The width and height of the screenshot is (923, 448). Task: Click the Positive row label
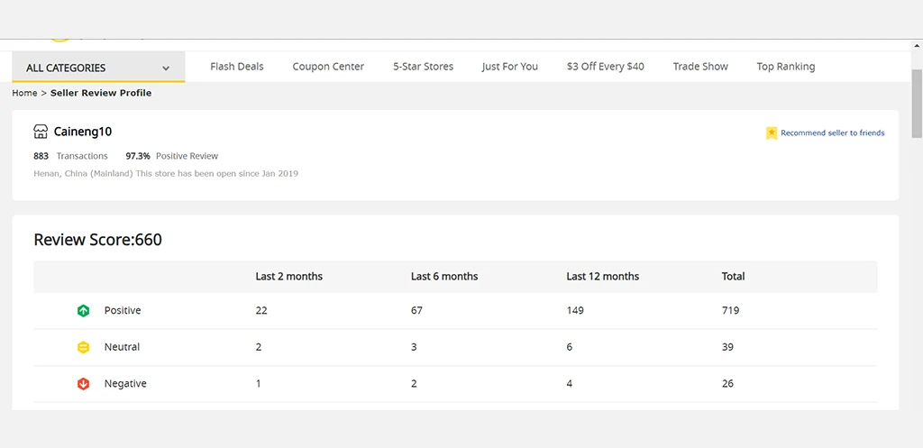123,310
